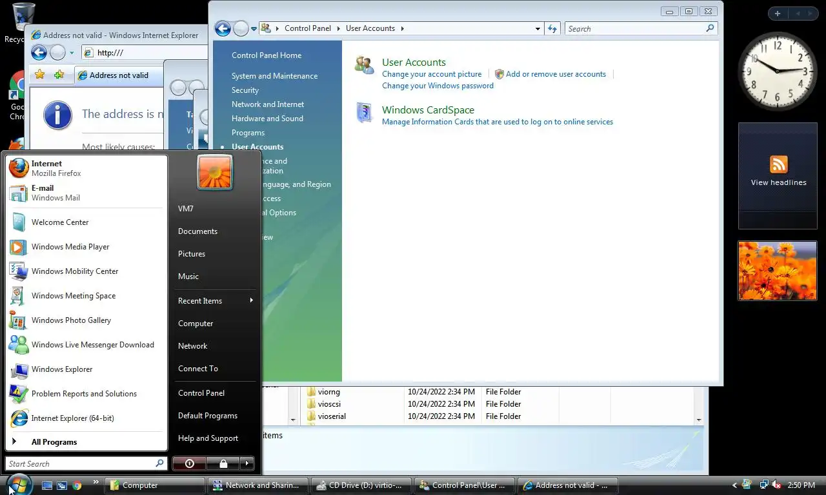Screen dimensions: 826x495
Task: Click Show Desktop quick launch icon
Action: [x=47, y=485]
